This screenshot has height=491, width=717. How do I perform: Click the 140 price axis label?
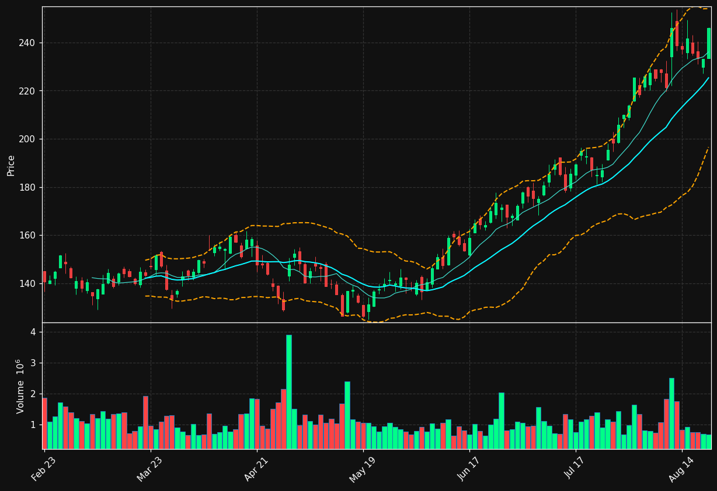(x=27, y=283)
